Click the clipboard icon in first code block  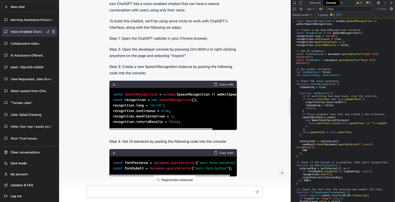point(216,84)
